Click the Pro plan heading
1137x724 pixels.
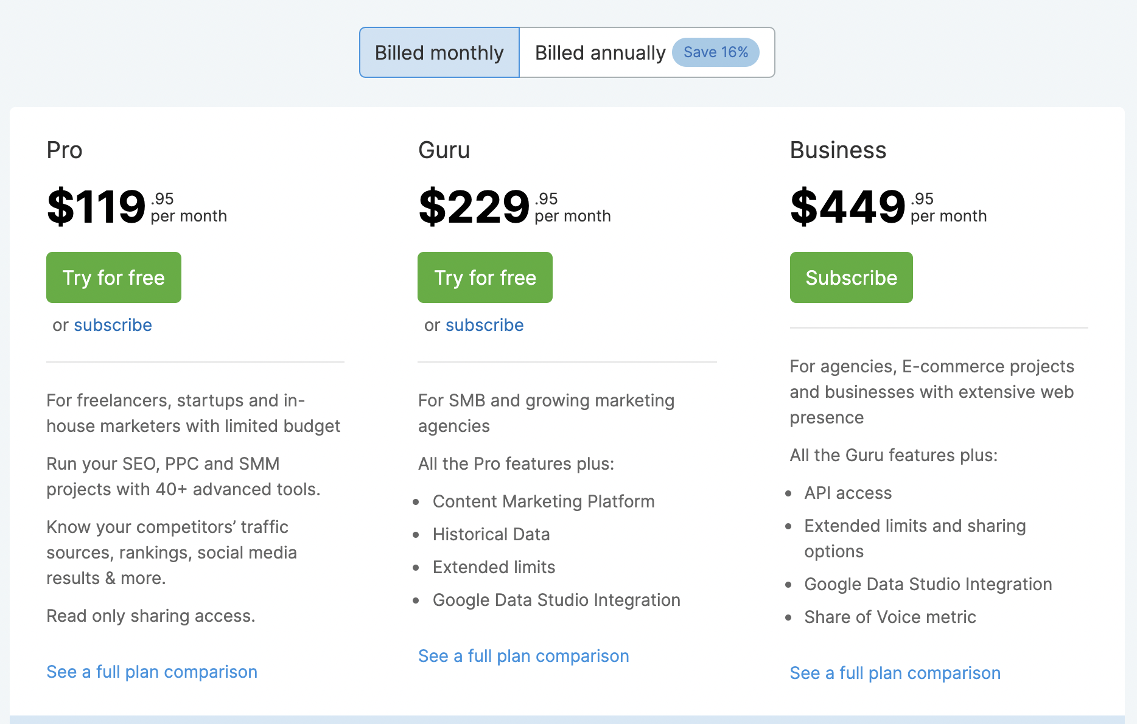click(65, 150)
